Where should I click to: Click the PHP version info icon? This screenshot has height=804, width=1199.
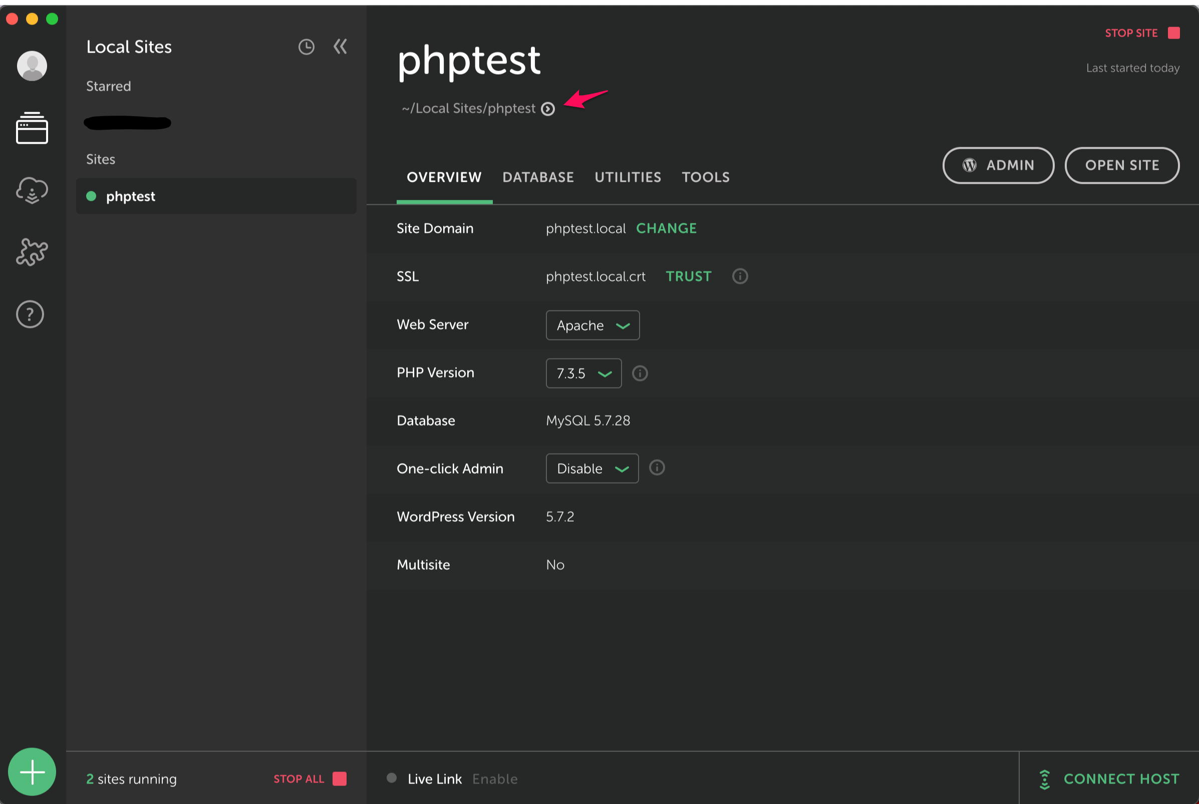pyautogui.click(x=640, y=373)
